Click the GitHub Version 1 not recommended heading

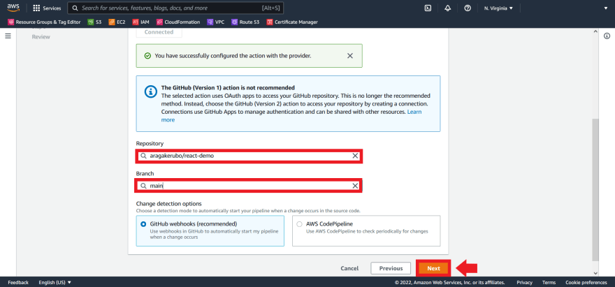[228, 87]
